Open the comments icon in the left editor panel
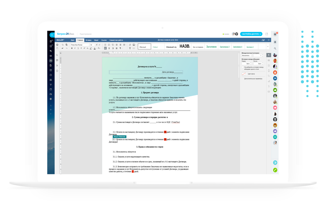This screenshot has height=218, width=328. [57, 60]
